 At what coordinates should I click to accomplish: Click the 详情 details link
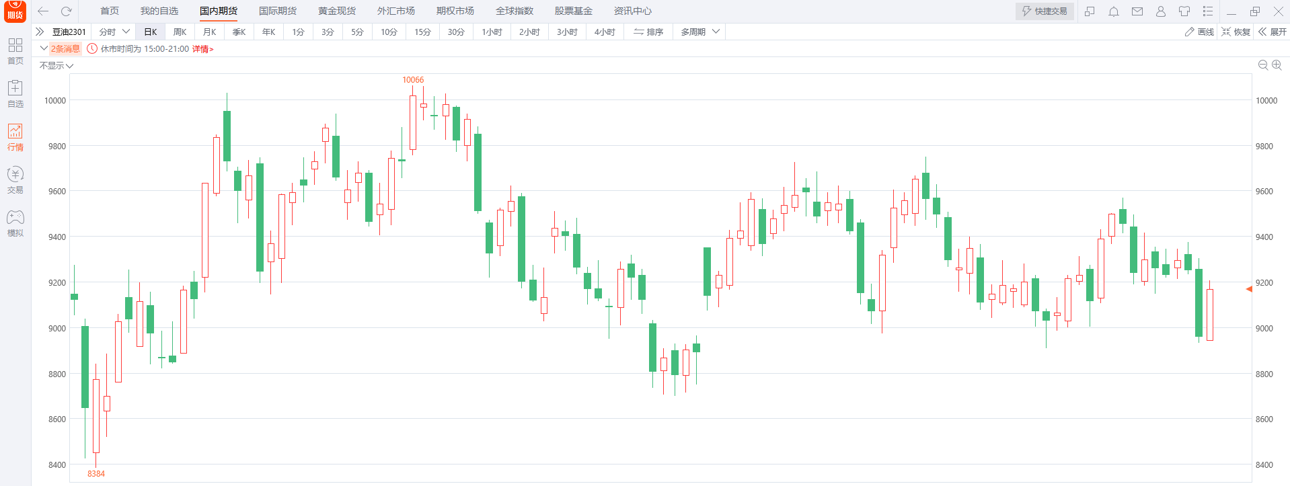202,49
